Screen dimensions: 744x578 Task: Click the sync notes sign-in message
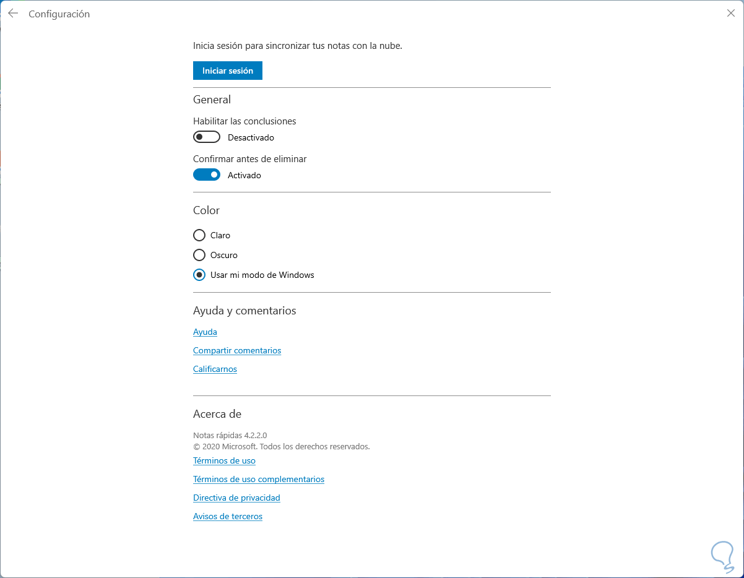(298, 45)
